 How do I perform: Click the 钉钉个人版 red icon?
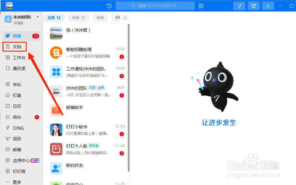[56, 149]
